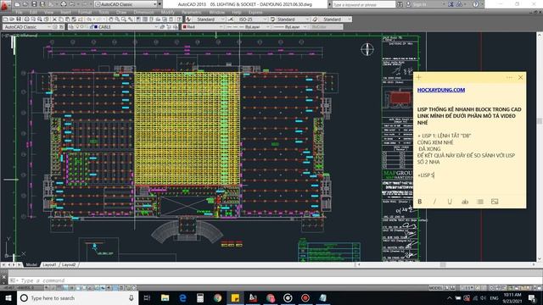This screenshot has width=543, height=305.
Task: Open Calculator from the taskbar
Action: (200, 297)
